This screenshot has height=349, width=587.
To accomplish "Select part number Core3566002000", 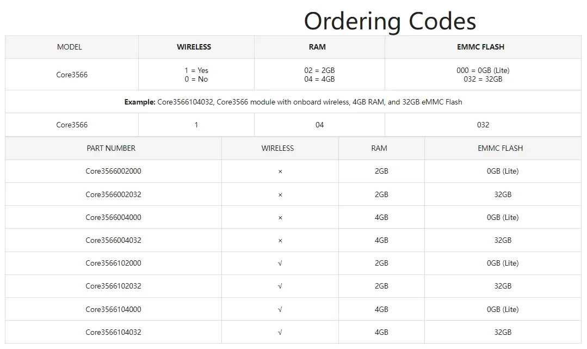I will tap(113, 171).
